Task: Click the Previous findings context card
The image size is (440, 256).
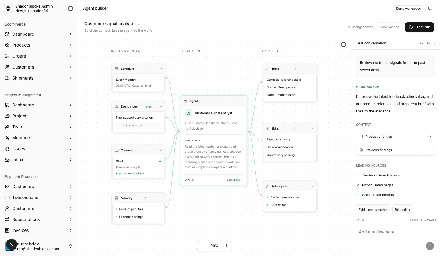Action: [395, 150]
